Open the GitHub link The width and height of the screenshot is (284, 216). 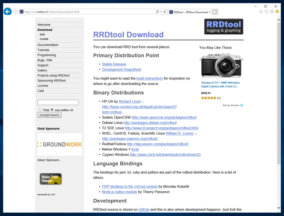click(x=144, y=209)
